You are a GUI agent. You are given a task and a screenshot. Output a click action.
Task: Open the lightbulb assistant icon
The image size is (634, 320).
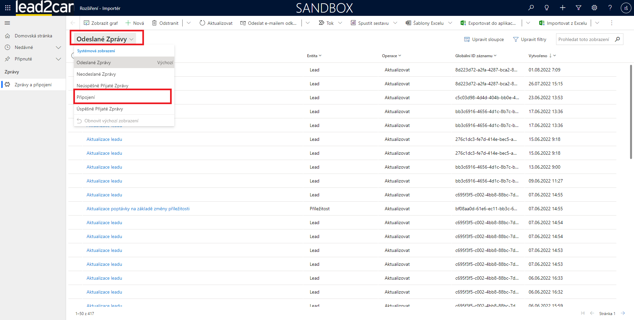(x=546, y=8)
